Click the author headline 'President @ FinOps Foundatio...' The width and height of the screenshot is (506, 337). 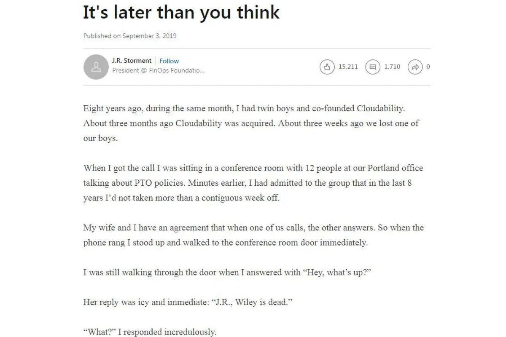159,71
